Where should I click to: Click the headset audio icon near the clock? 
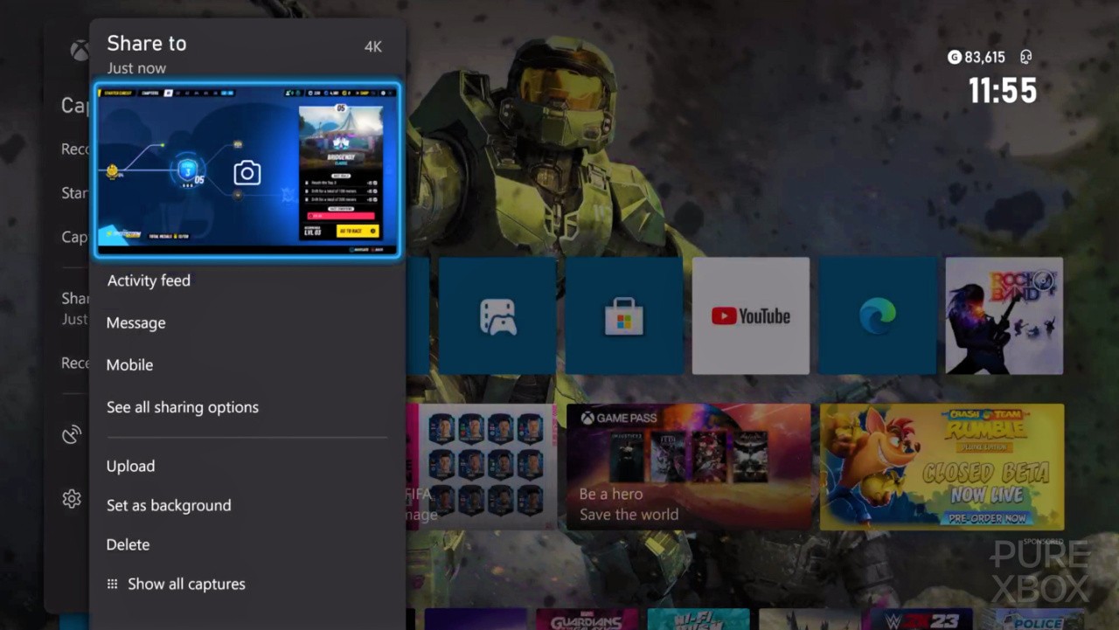[1025, 56]
